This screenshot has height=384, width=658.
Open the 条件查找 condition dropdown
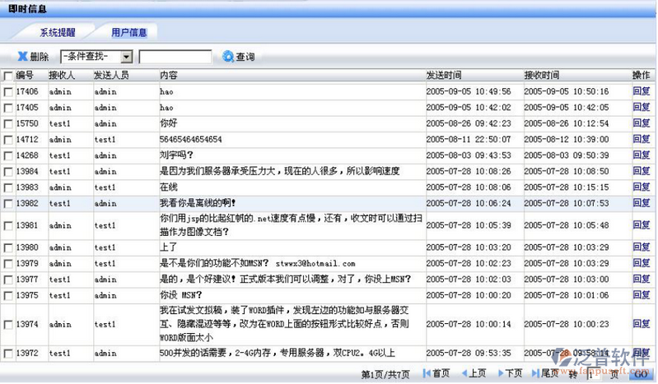pos(126,57)
